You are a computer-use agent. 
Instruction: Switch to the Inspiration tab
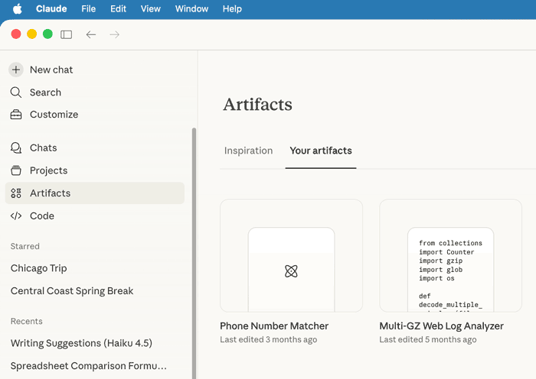pos(248,151)
